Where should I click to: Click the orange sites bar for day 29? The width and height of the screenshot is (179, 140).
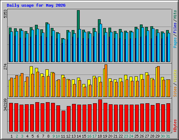[158, 82]
